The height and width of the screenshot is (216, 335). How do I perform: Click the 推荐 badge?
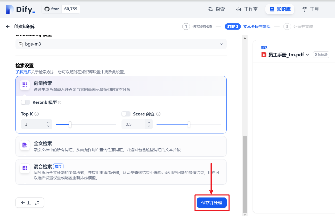[x=58, y=166]
